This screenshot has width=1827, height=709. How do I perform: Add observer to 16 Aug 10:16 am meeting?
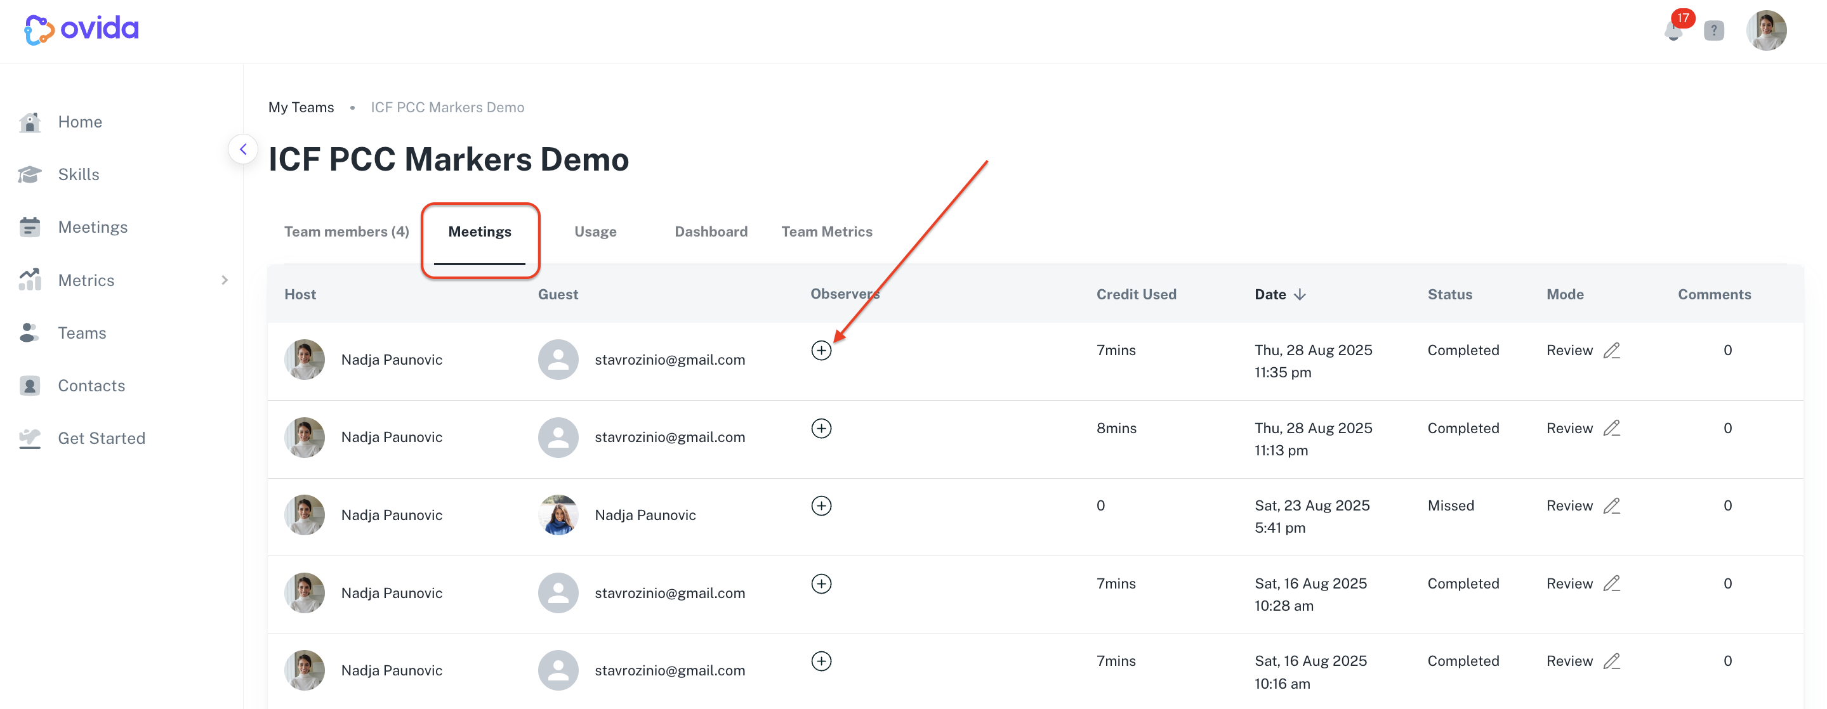821,661
